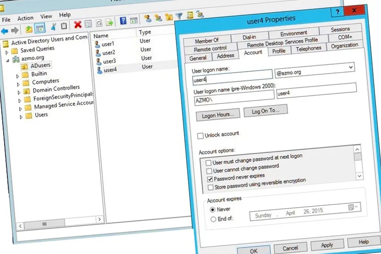
Task: Select the End of radio button
Action: [213, 219]
